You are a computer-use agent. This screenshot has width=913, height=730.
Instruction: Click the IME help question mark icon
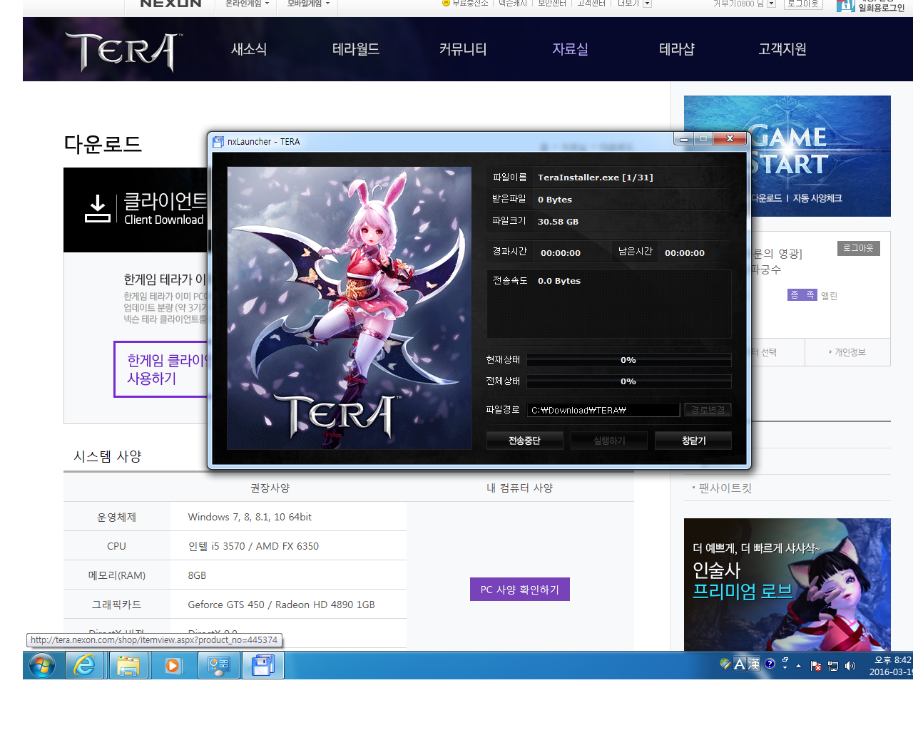coord(770,664)
